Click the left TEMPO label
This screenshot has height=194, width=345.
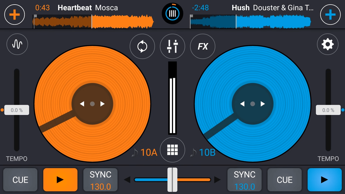17,159
